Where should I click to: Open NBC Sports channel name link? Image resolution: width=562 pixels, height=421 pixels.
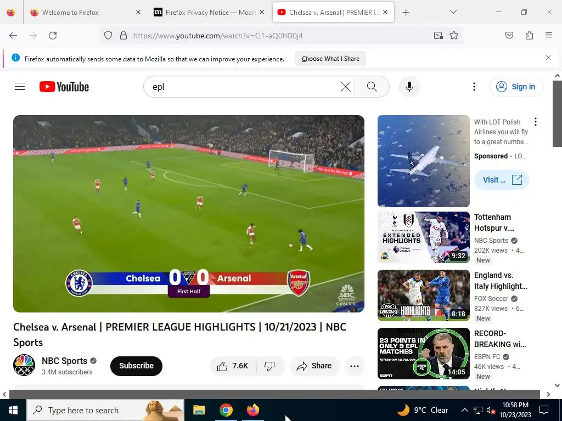tap(65, 361)
